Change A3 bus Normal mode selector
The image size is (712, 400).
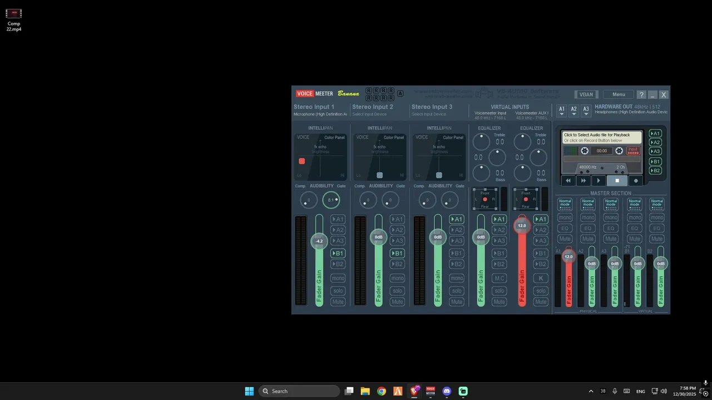pyautogui.click(x=611, y=204)
